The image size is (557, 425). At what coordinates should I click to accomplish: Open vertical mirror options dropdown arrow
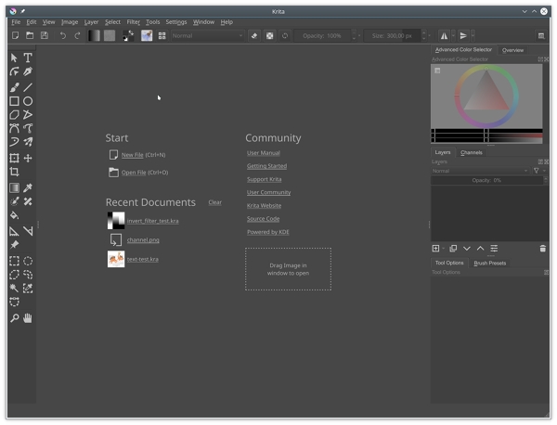pyautogui.click(x=473, y=35)
